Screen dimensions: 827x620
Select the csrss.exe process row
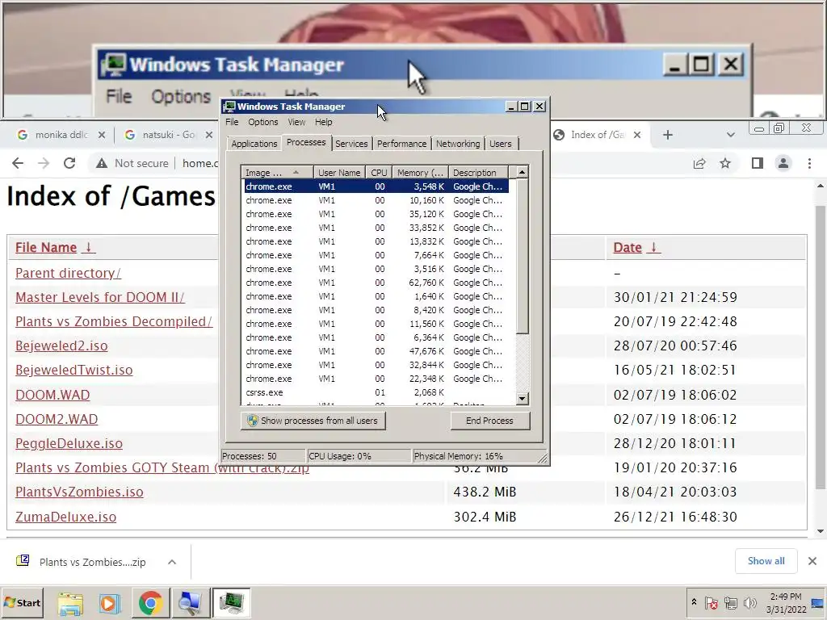click(376, 392)
